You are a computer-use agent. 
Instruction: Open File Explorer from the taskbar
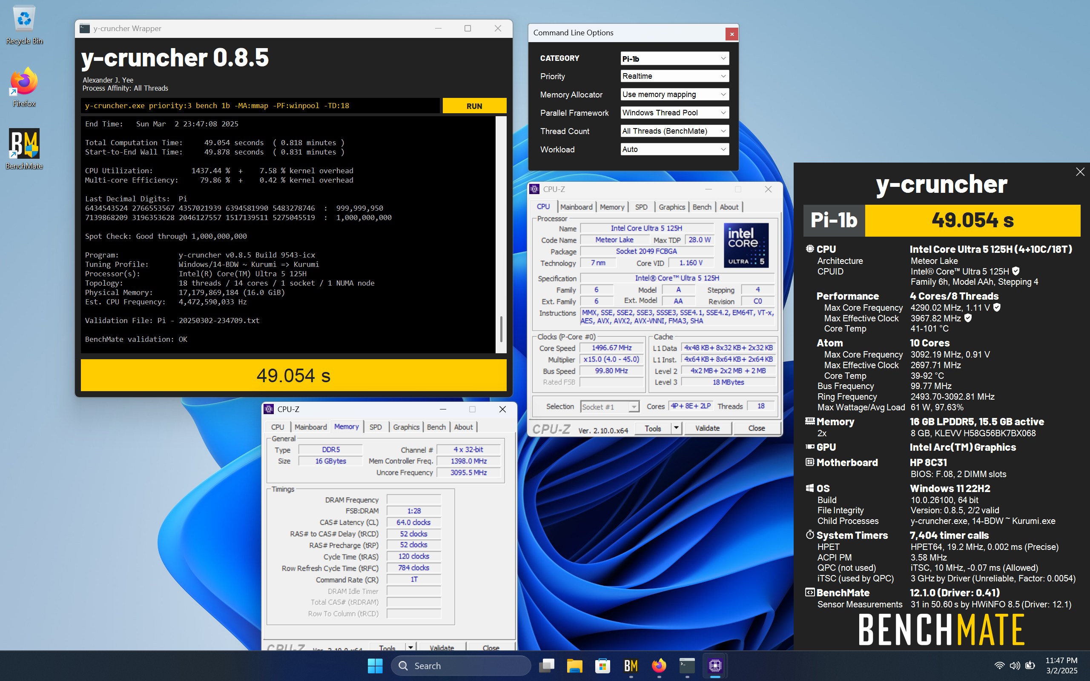tap(574, 665)
